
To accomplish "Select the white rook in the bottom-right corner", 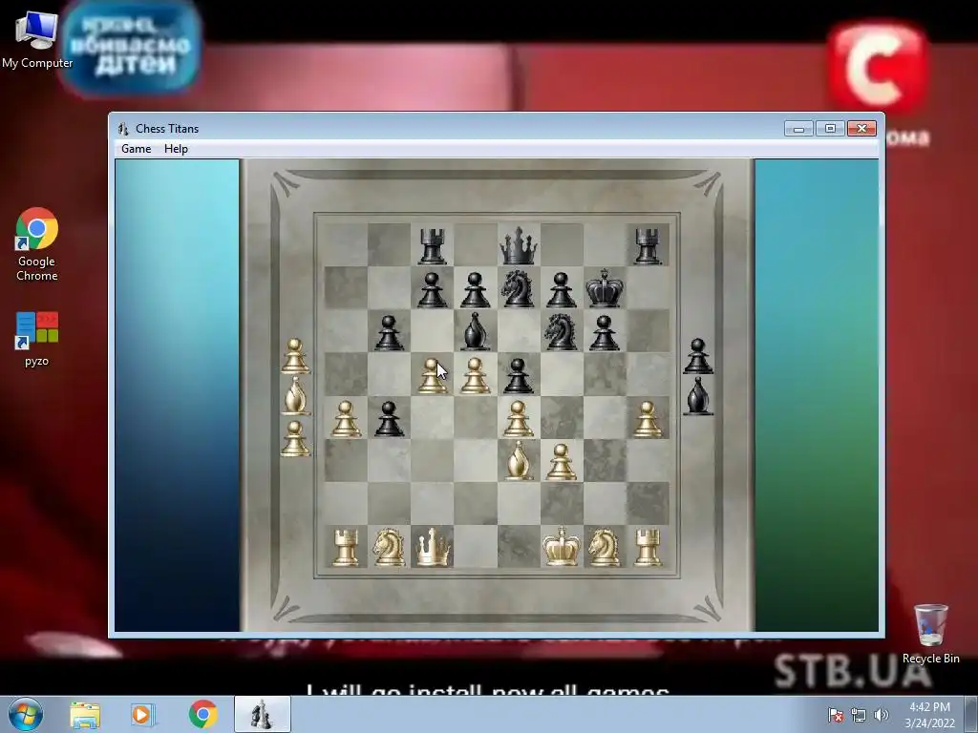I will pos(648,547).
